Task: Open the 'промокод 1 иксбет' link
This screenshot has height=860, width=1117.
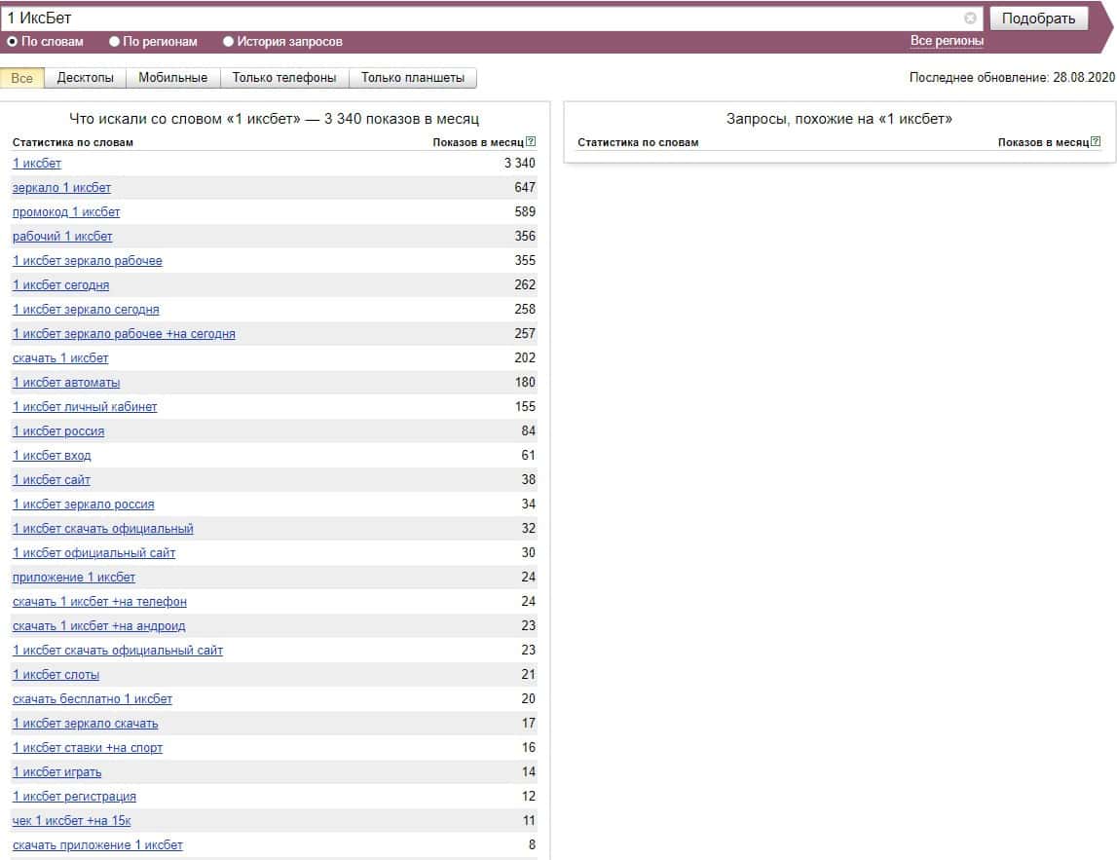Action: [66, 212]
